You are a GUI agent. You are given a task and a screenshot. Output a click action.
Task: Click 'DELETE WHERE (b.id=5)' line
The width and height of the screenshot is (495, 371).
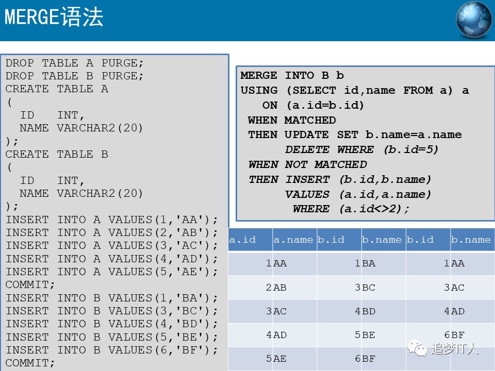pos(362,149)
